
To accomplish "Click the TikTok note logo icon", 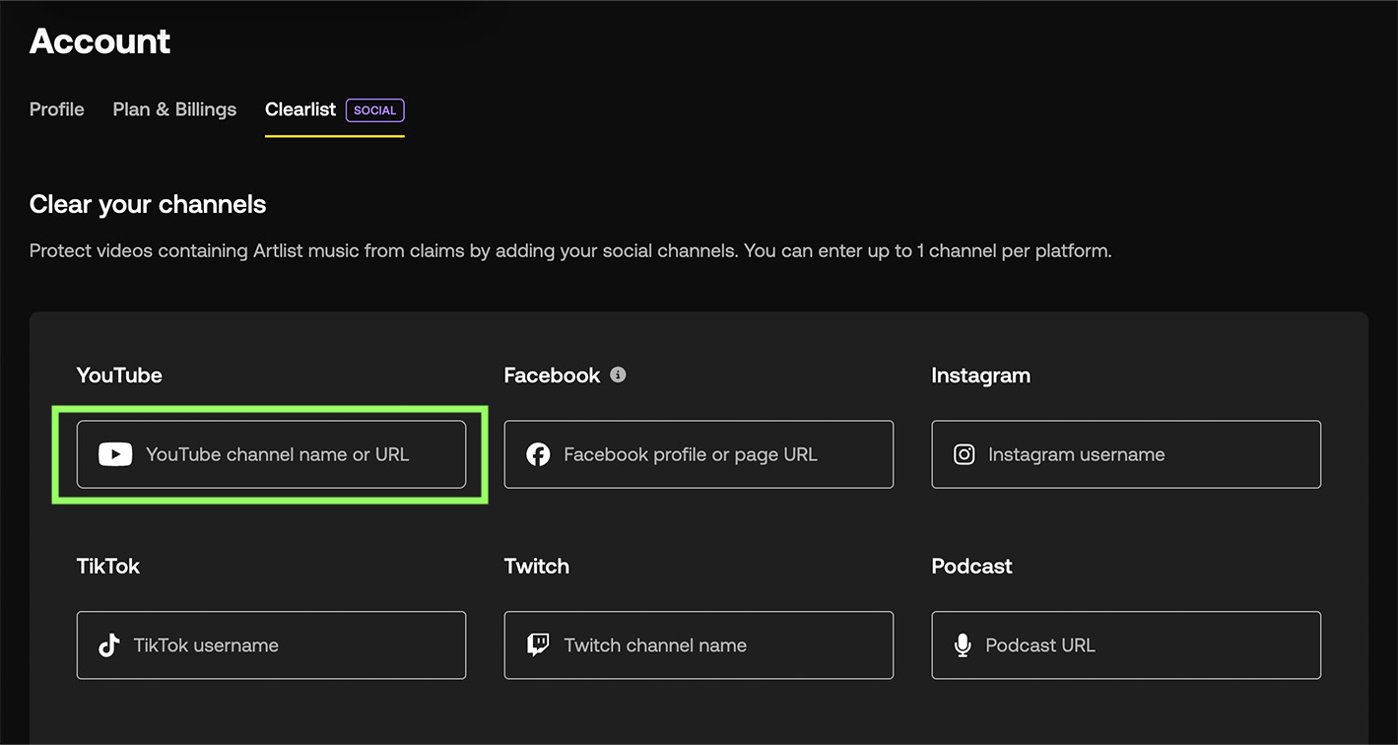I will pyautogui.click(x=109, y=645).
